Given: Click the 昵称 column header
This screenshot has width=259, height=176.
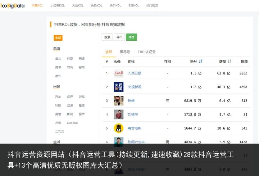Looking at the screenshot, I should [131, 62].
